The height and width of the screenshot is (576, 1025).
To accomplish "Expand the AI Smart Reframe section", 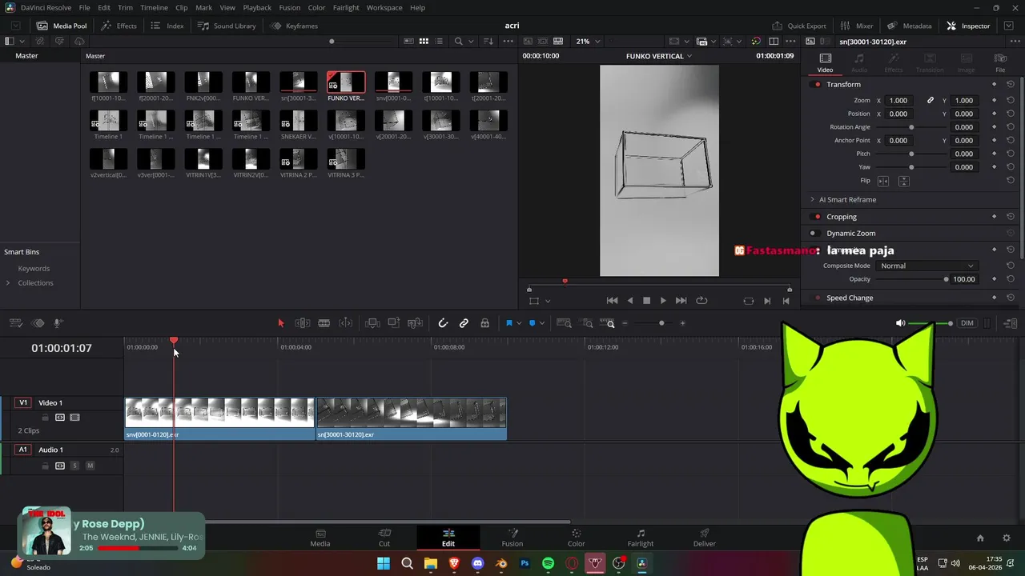I will pos(813,200).
